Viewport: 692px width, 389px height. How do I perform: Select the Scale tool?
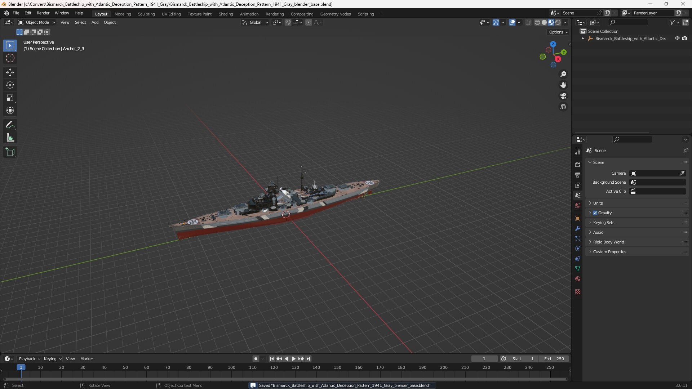10,98
